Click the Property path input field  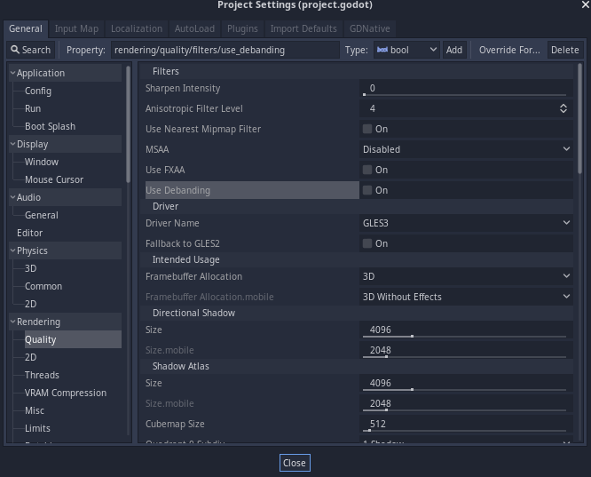pos(225,51)
